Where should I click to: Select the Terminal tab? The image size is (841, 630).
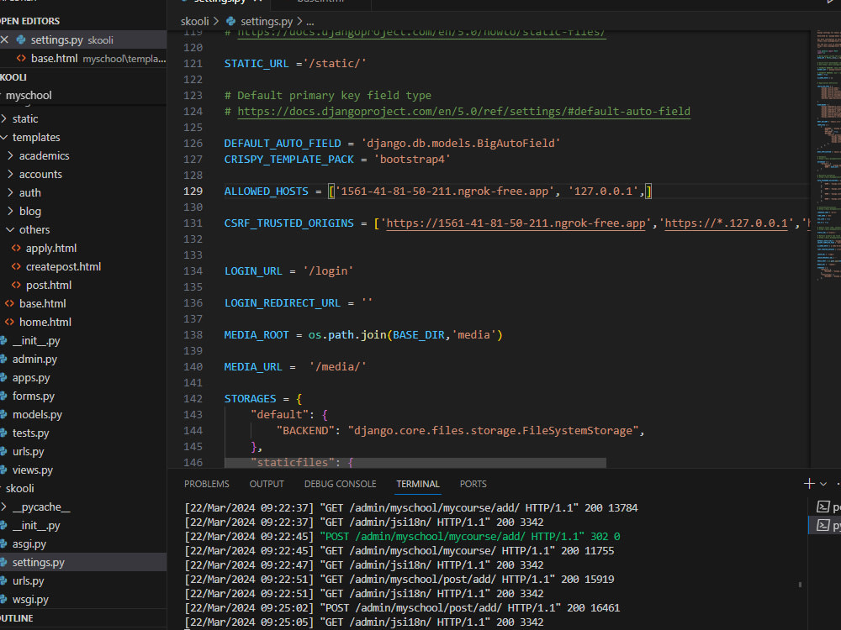pos(418,484)
